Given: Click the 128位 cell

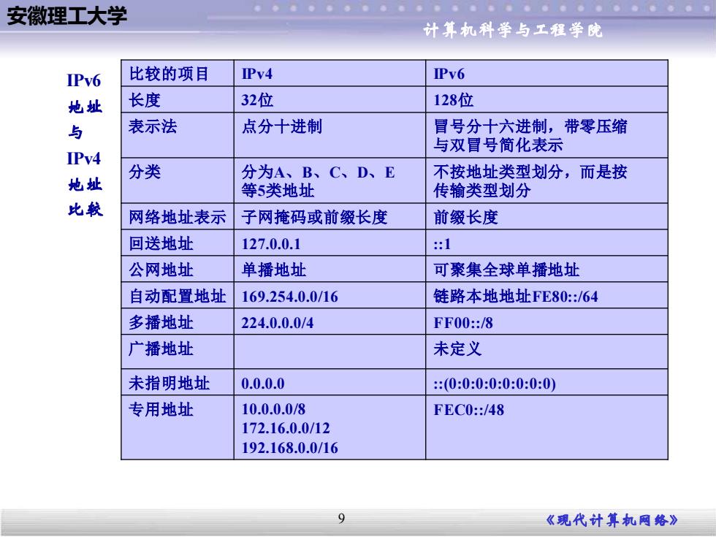Looking at the screenshot, I should (x=546, y=99).
